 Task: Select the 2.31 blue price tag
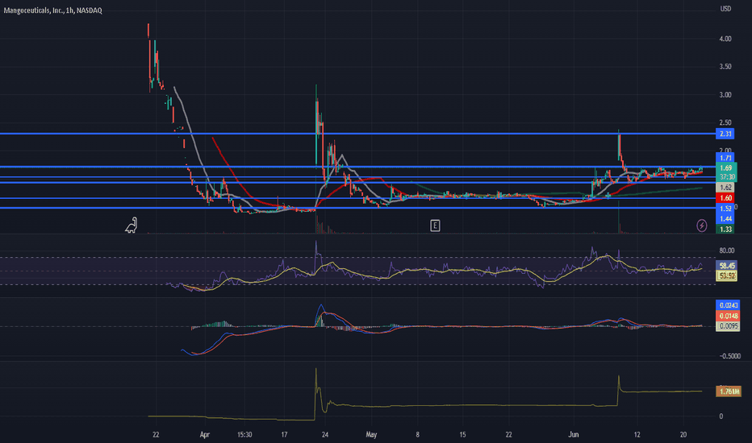[x=725, y=134]
